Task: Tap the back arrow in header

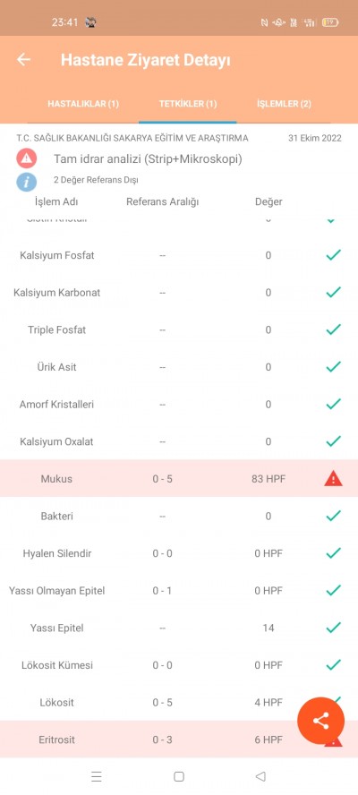Action: [23, 60]
